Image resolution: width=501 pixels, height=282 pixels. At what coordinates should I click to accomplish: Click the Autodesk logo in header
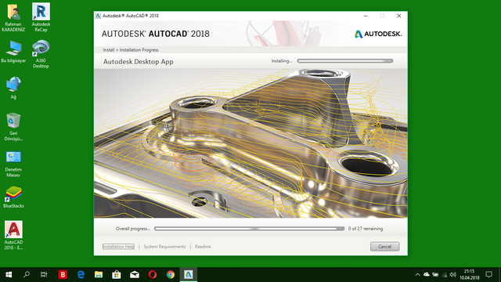tap(378, 34)
